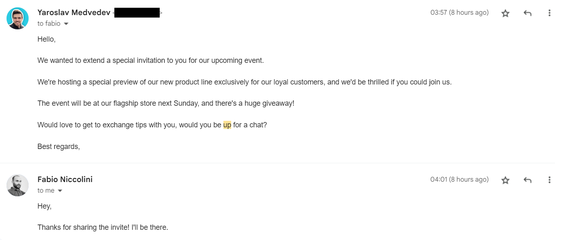Click the 'to fabio' recipient text
This screenshot has width=562, height=240.
coord(49,24)
